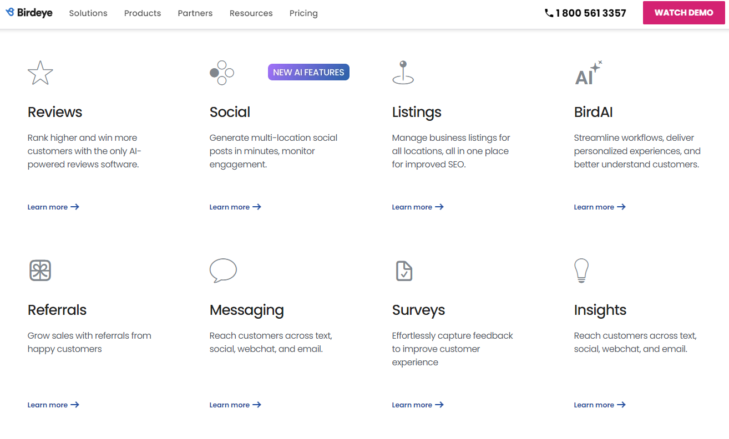Click the Insights lightbulb icon

[x=581, y=270]
